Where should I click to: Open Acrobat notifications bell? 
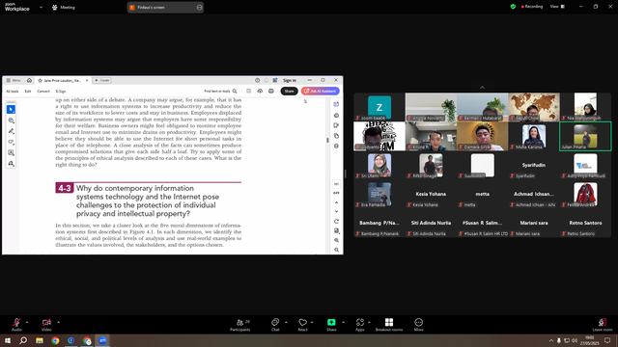[267, 80]
